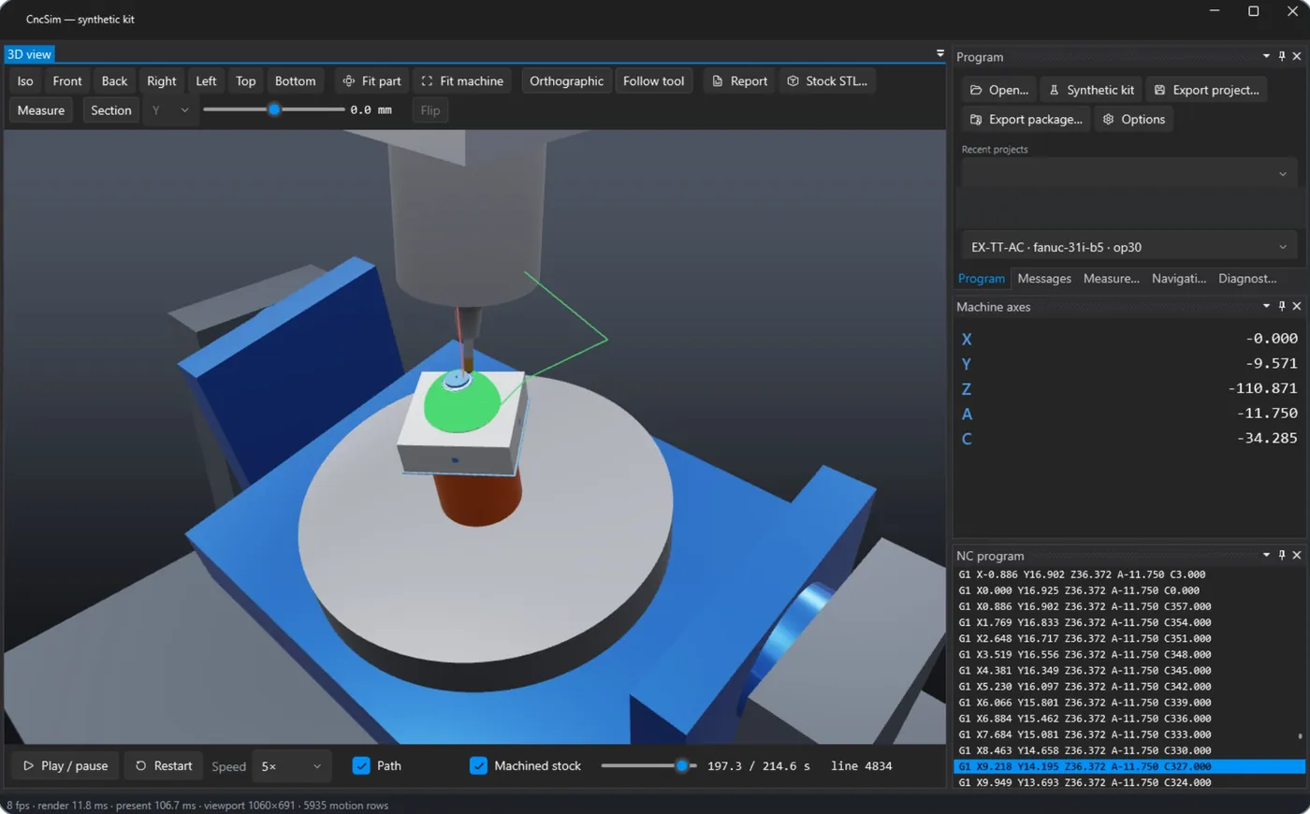Click the Export package icon

pos(976,120)
